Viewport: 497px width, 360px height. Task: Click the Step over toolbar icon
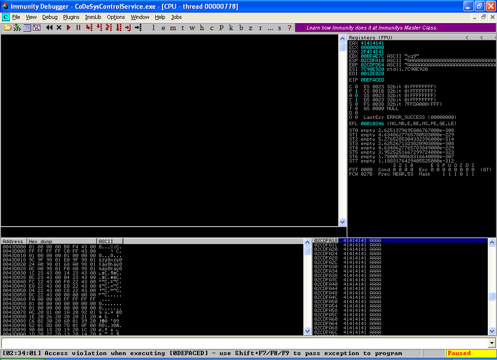click(99, 28)
